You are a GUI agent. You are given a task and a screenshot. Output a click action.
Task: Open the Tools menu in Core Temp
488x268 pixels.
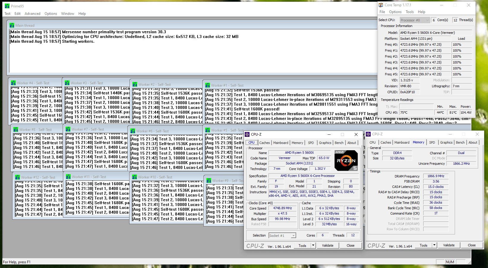coord(410,12)
